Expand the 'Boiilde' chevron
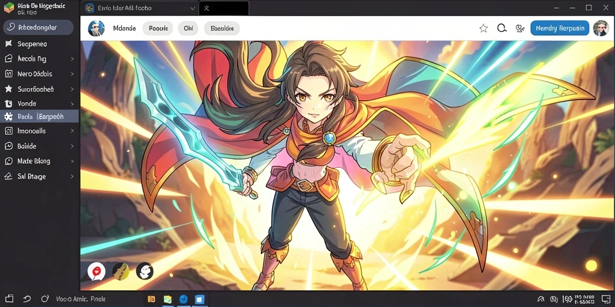Image resolution: width=615 pixels, height=307 pixels. pos(72,146)
